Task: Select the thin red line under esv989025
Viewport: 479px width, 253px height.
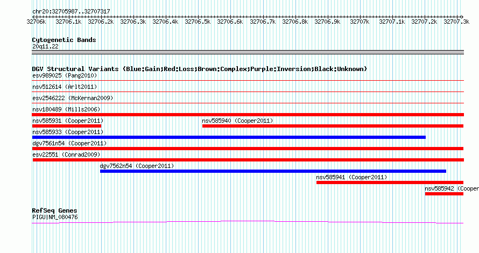Action: [x=248, y=80]
